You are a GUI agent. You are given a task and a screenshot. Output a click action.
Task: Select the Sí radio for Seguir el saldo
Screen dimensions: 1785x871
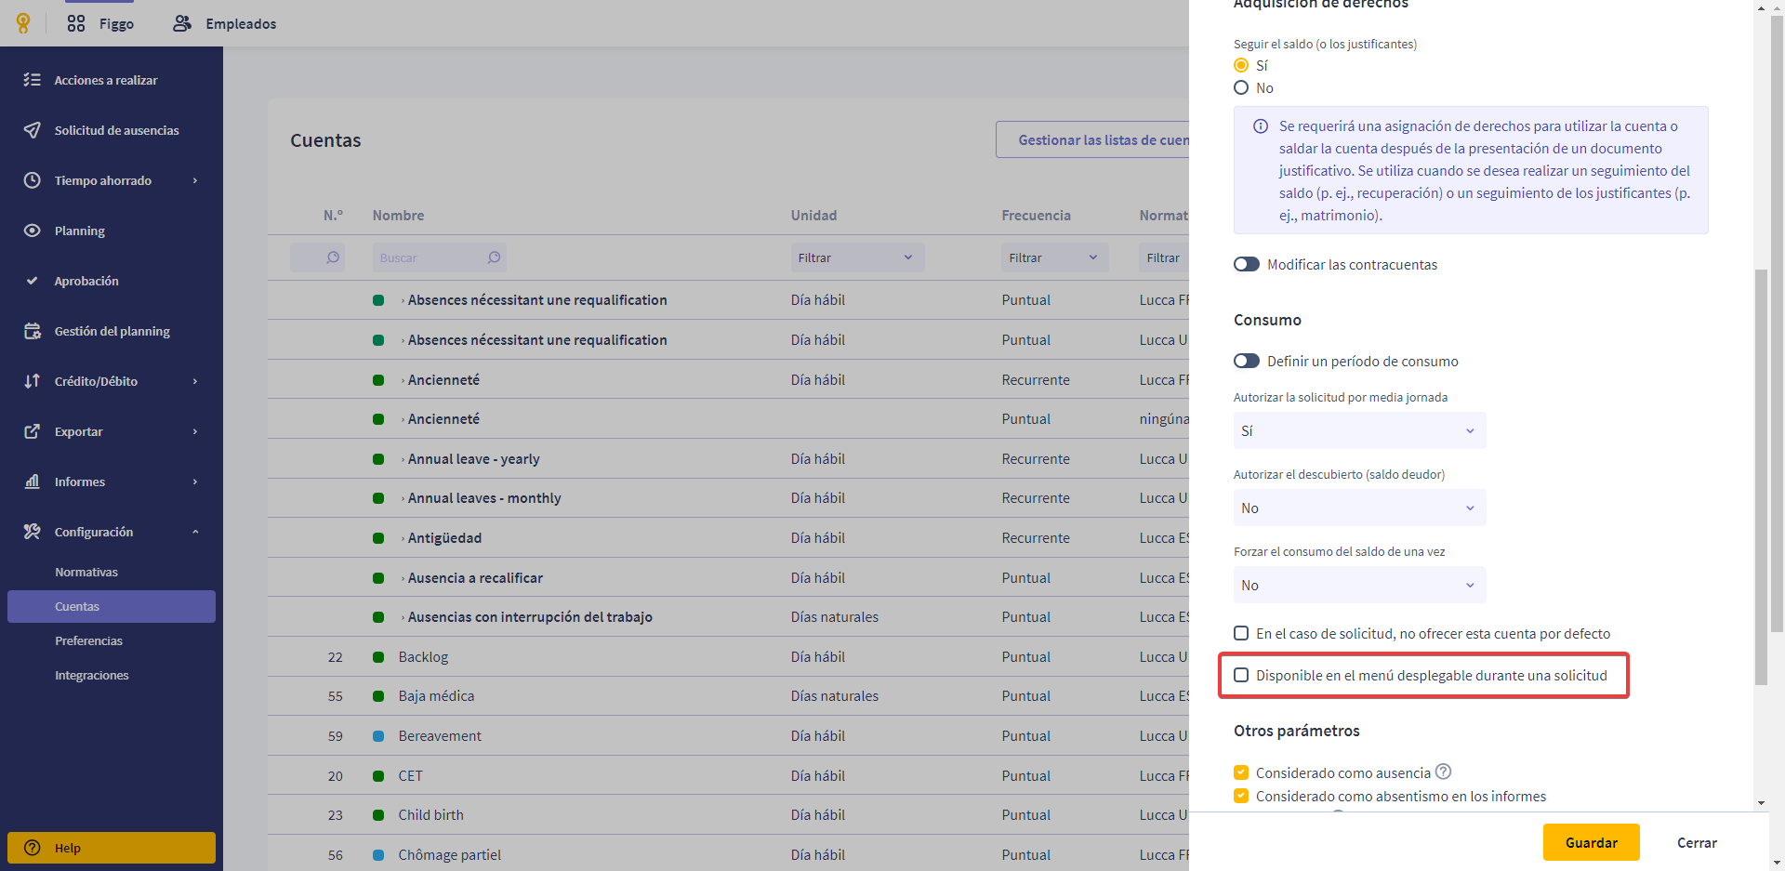point(1241,65)
